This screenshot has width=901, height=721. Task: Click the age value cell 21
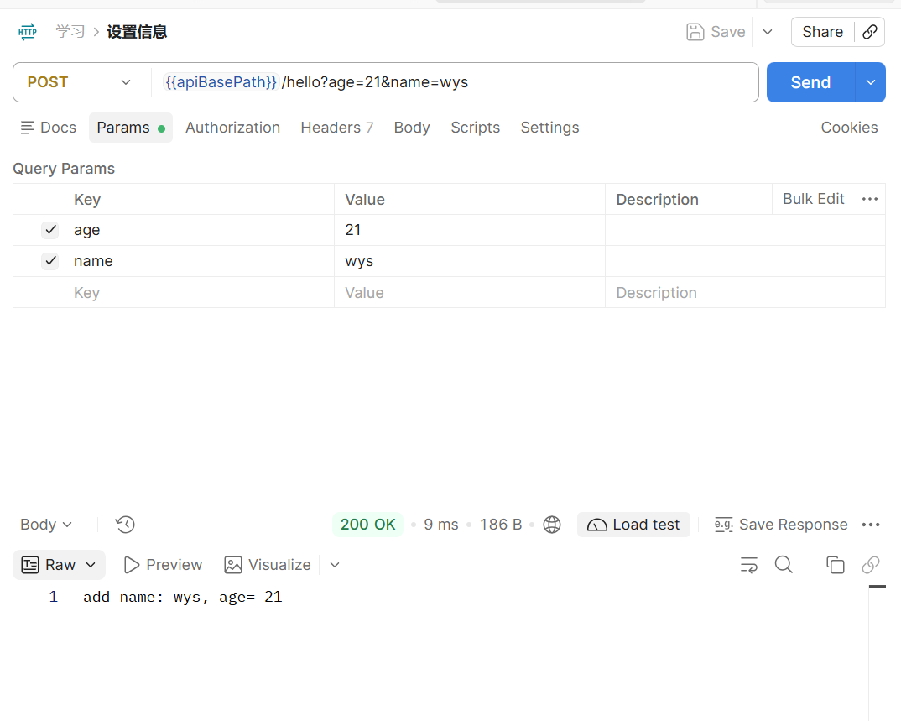coord(470,230)
